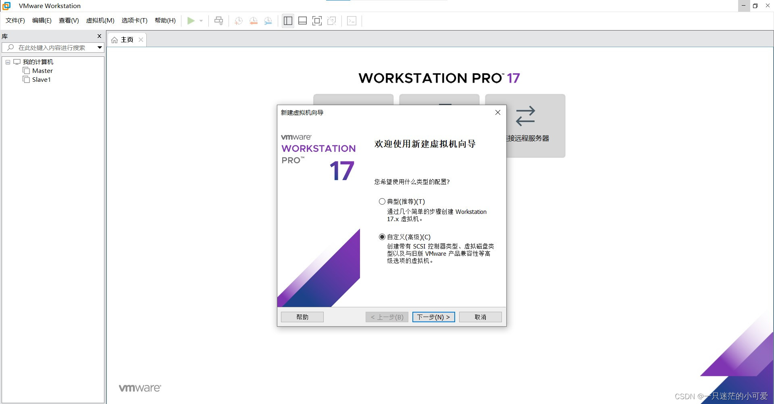Select 我的计算机 tree label
This screenshot has height=404, width=774.
[38, 62]
